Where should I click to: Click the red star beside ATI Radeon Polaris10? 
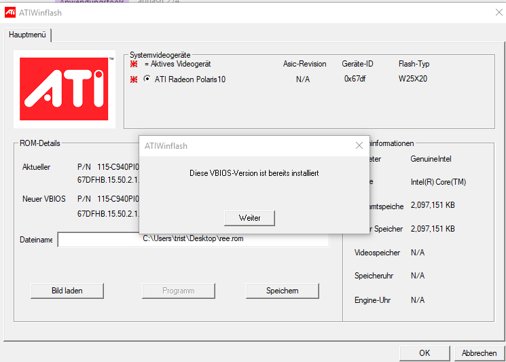134,79
